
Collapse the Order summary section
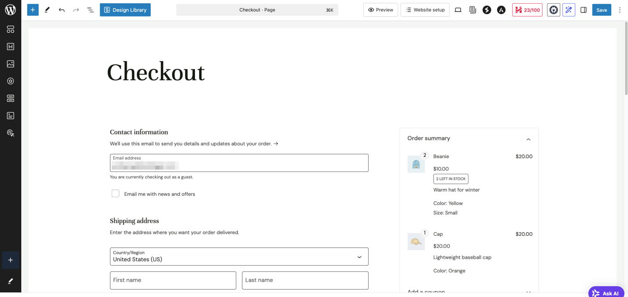(528, 139)
